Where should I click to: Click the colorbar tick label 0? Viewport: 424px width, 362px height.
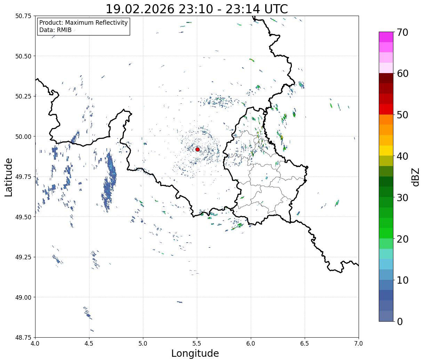point(400,321)
